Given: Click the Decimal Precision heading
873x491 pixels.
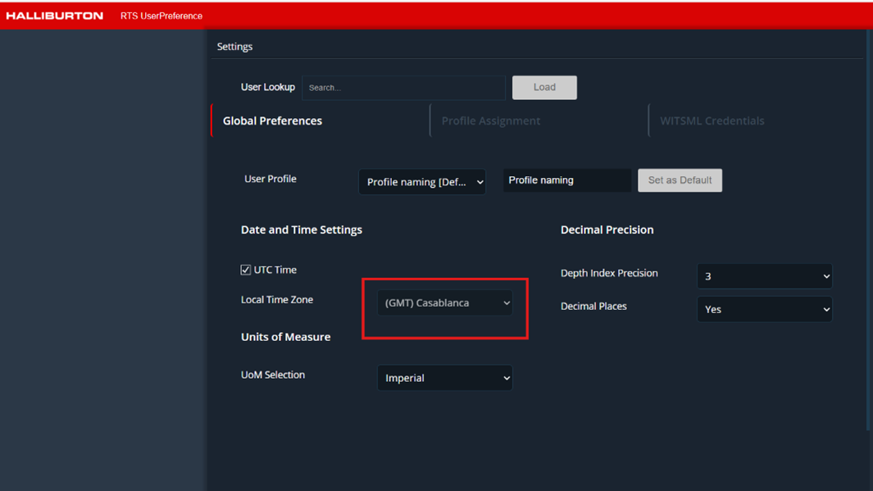Looking at the screenshot, I should click(x=607, y=230).
